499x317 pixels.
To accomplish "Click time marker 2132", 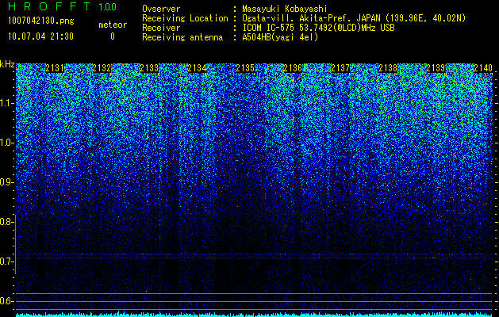I will [x=102, y=68].
